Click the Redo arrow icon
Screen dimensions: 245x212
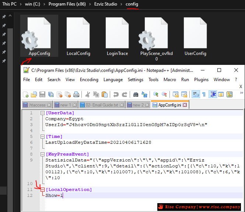click(x=125, y=94)
